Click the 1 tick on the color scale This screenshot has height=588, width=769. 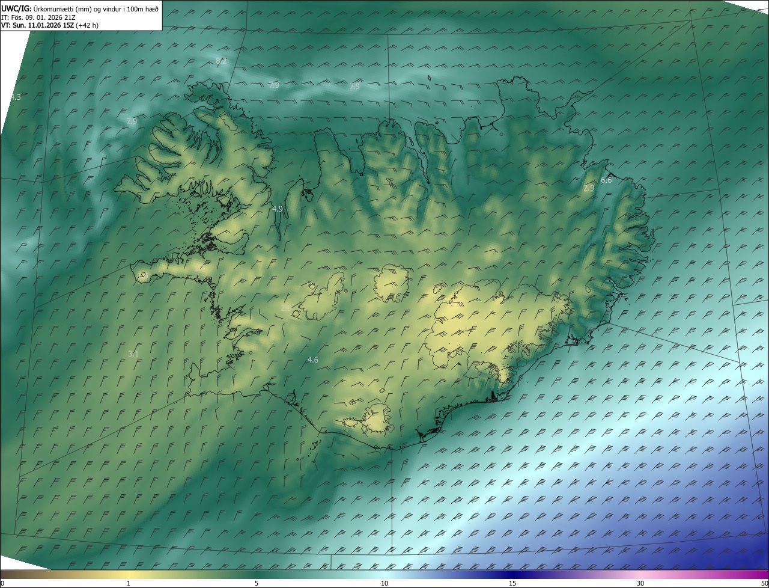pyautogui.click(x=129, y=583)
